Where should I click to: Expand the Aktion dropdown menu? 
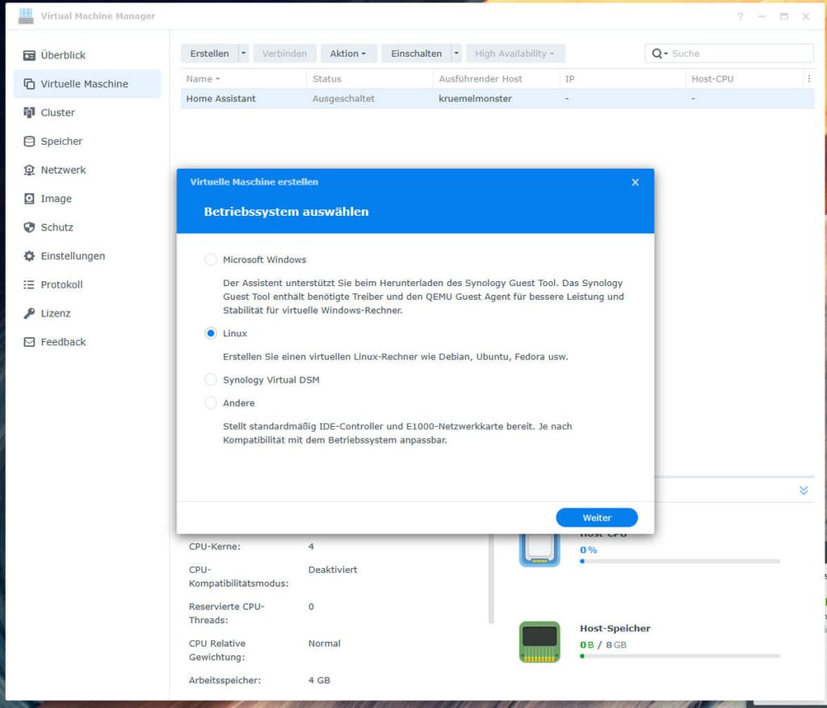click(x=348, y=54)
